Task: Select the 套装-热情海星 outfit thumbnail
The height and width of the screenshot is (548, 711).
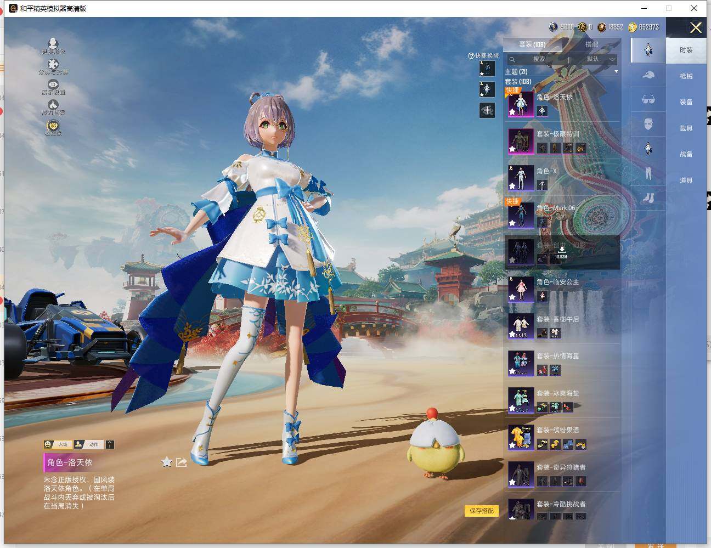Action: [x=521, y=363]
